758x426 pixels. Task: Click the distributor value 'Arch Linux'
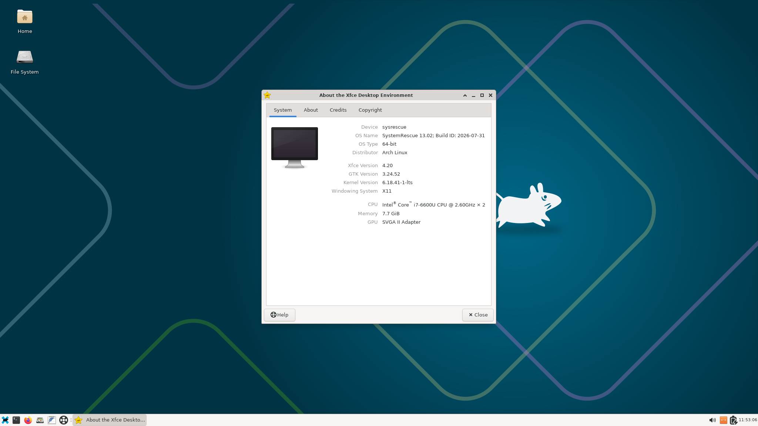click(x=395, y=153)
